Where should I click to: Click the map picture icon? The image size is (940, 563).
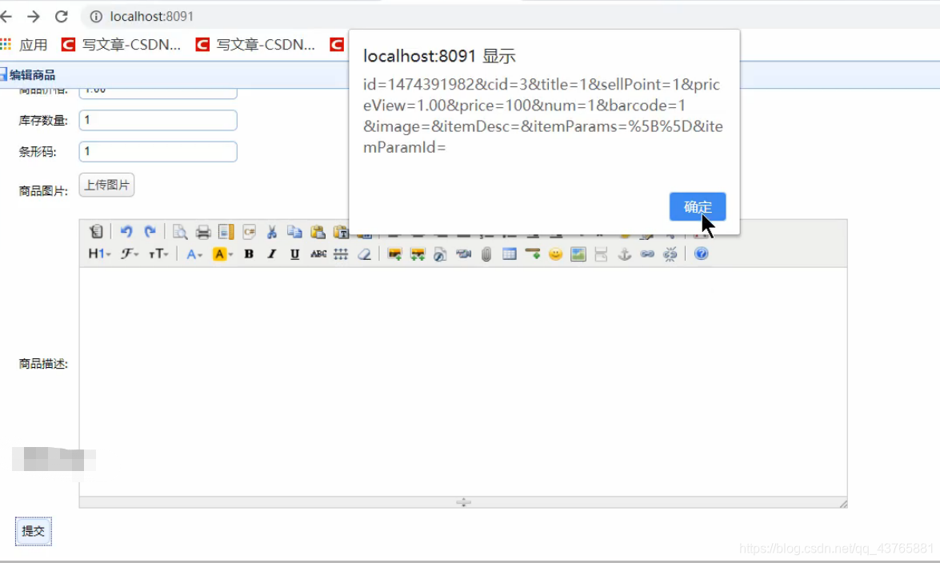point(578,254)
